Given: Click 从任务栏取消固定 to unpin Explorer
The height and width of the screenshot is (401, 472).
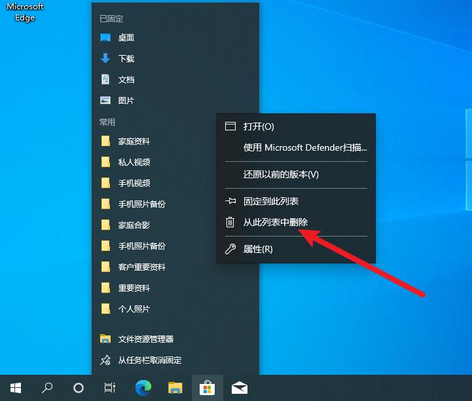Looking at the screenshot, I should [149, 360].
